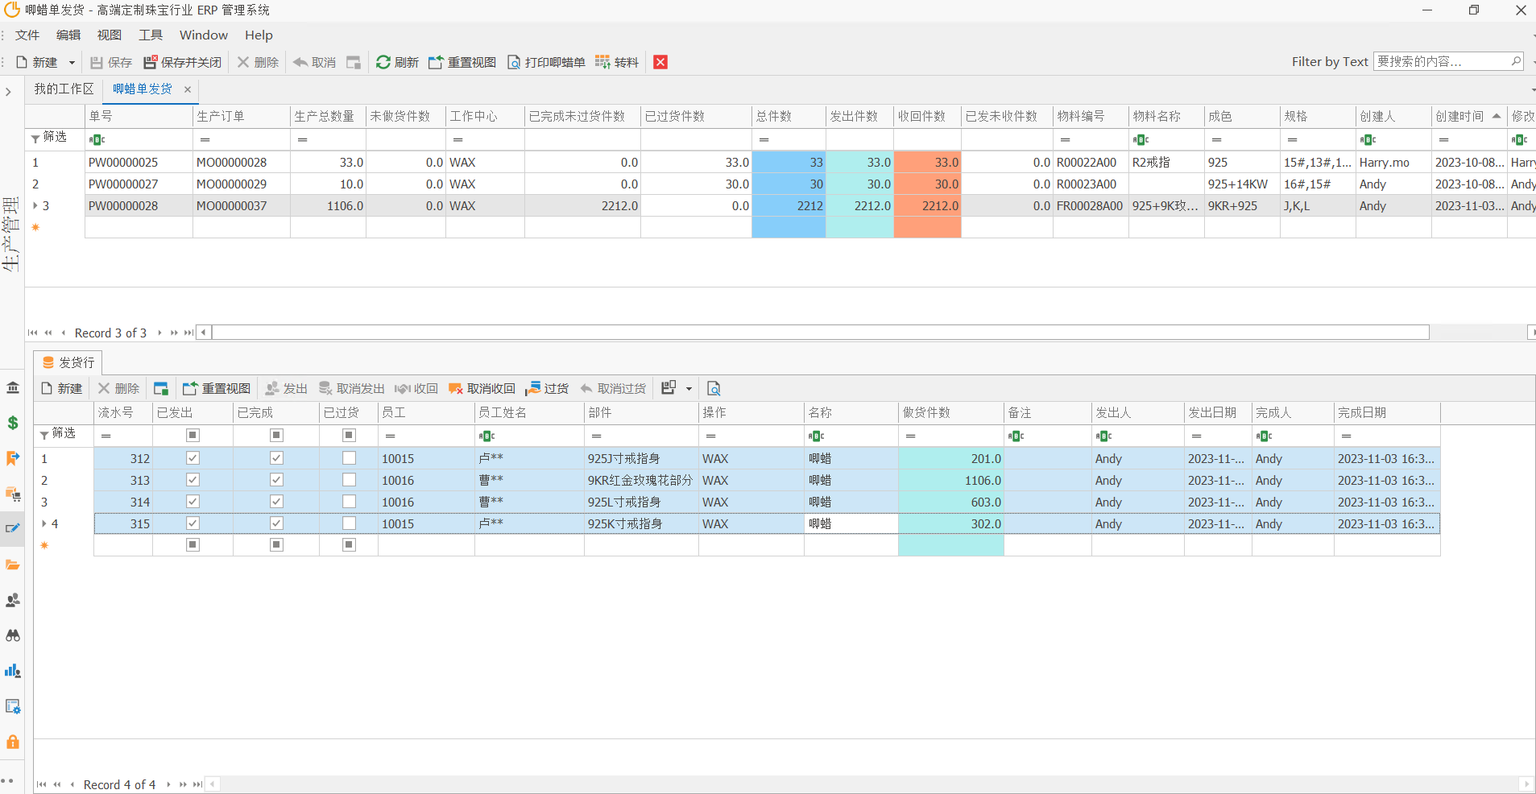Image resolution: width=1536 pixels, height=794 pixels.
Task: Switch to 我的工作区 tab
Action: click(x=64, y=89)
